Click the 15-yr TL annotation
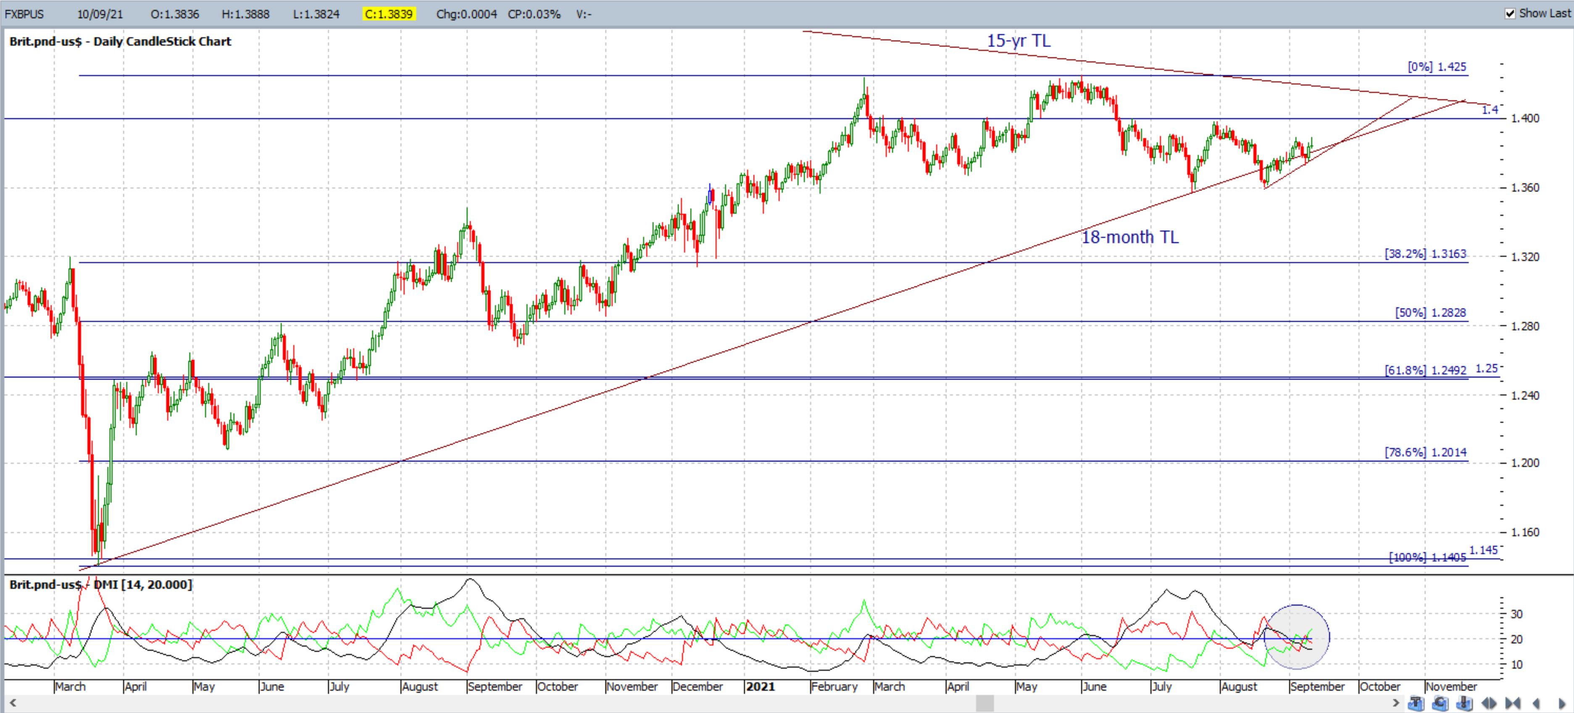 (x=1019, y=41)
